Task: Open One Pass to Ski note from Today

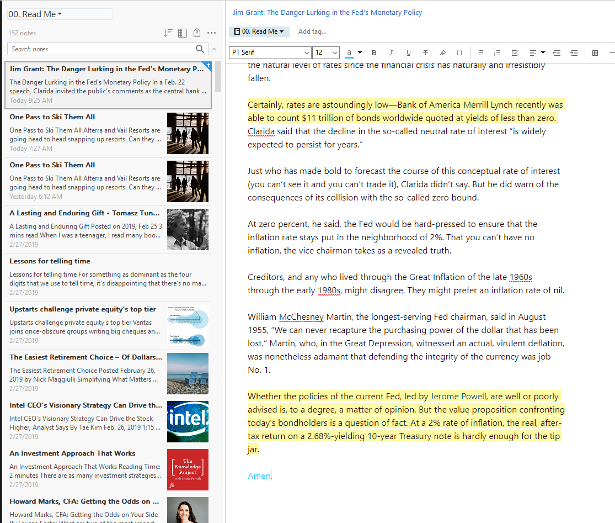Action: tap(108, 133)
